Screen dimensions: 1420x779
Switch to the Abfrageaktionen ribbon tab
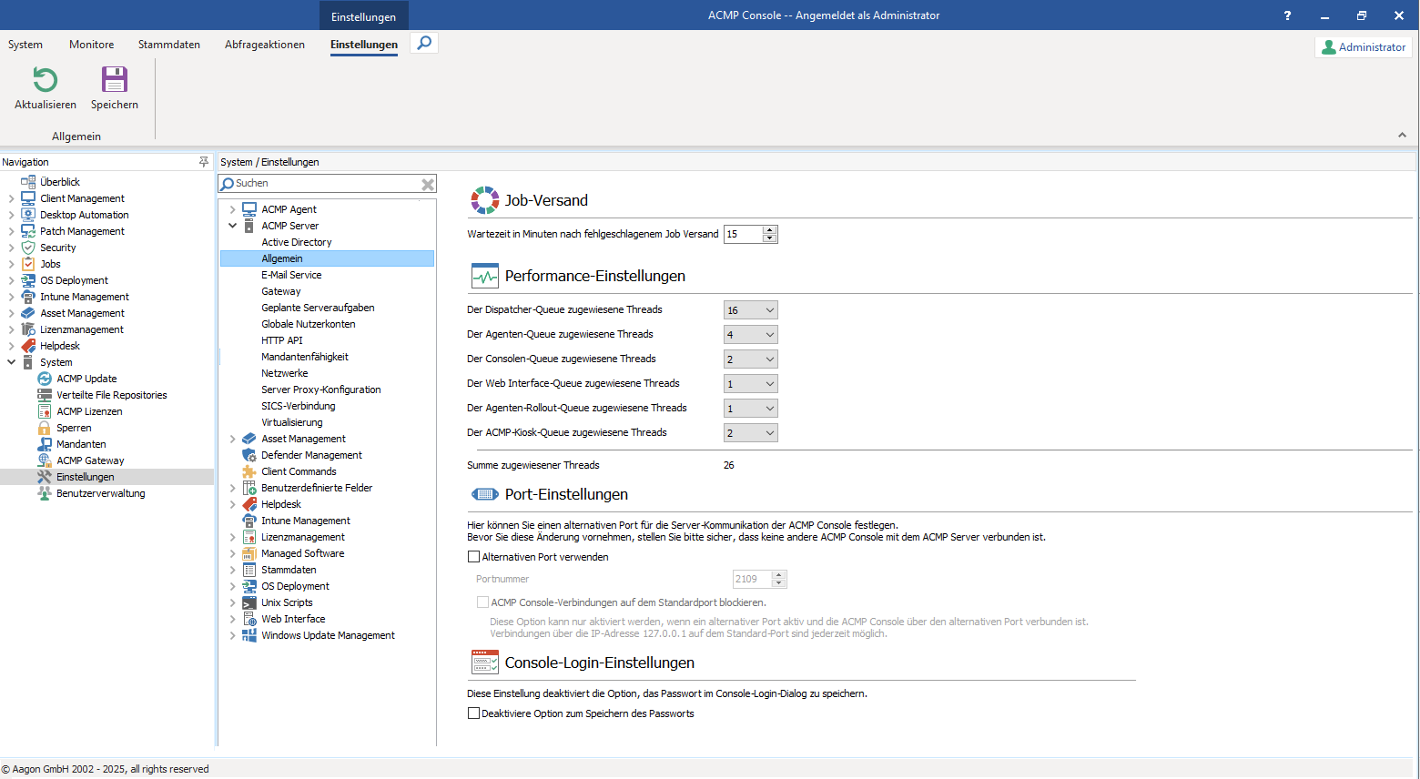click(264, 44)
